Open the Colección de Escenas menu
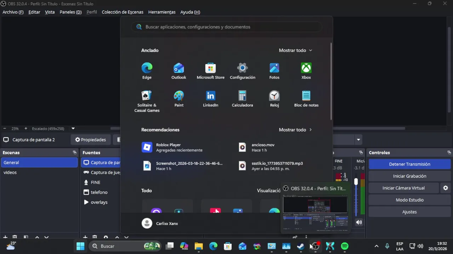The height and width of the screenshot is (254, 453). 122,12
